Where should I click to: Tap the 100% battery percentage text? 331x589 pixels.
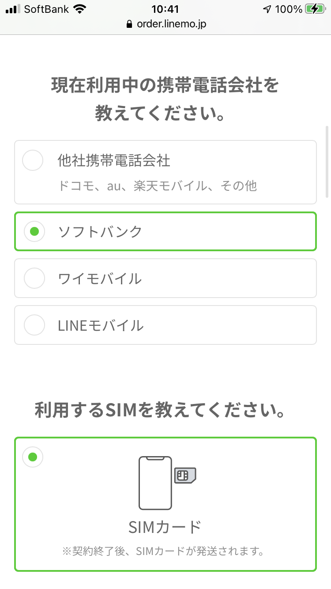coord(289,9)
